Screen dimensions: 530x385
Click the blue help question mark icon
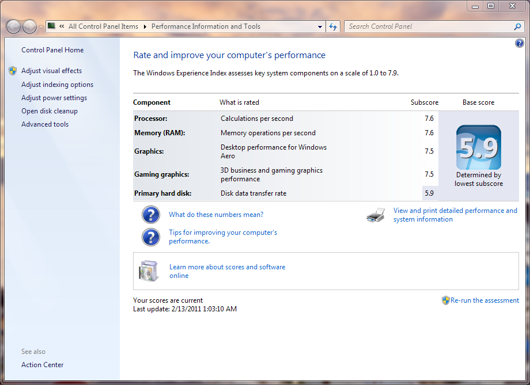point(519,43)
